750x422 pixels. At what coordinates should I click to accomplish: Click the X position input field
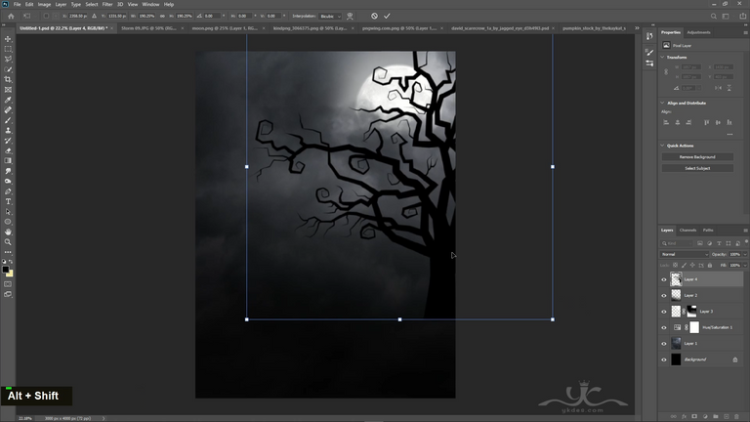(x=78, y=16)
